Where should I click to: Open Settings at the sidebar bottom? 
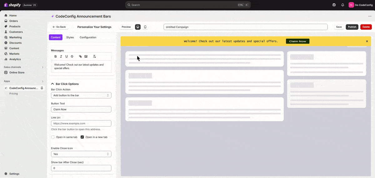[14, 174]
